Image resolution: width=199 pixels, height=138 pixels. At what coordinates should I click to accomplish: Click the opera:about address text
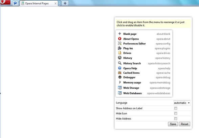(x=163, y=39)
